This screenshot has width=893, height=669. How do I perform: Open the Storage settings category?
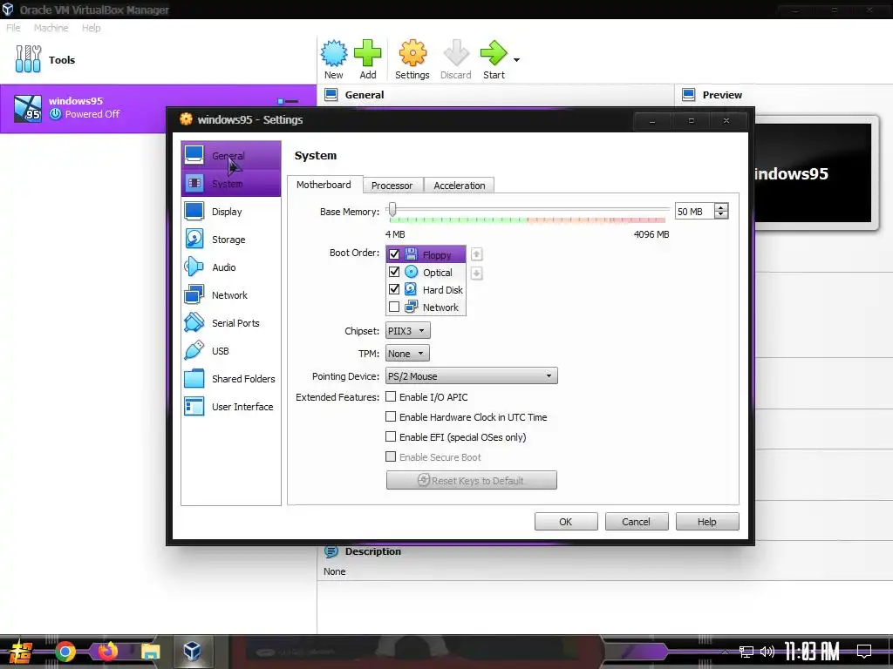230,239
